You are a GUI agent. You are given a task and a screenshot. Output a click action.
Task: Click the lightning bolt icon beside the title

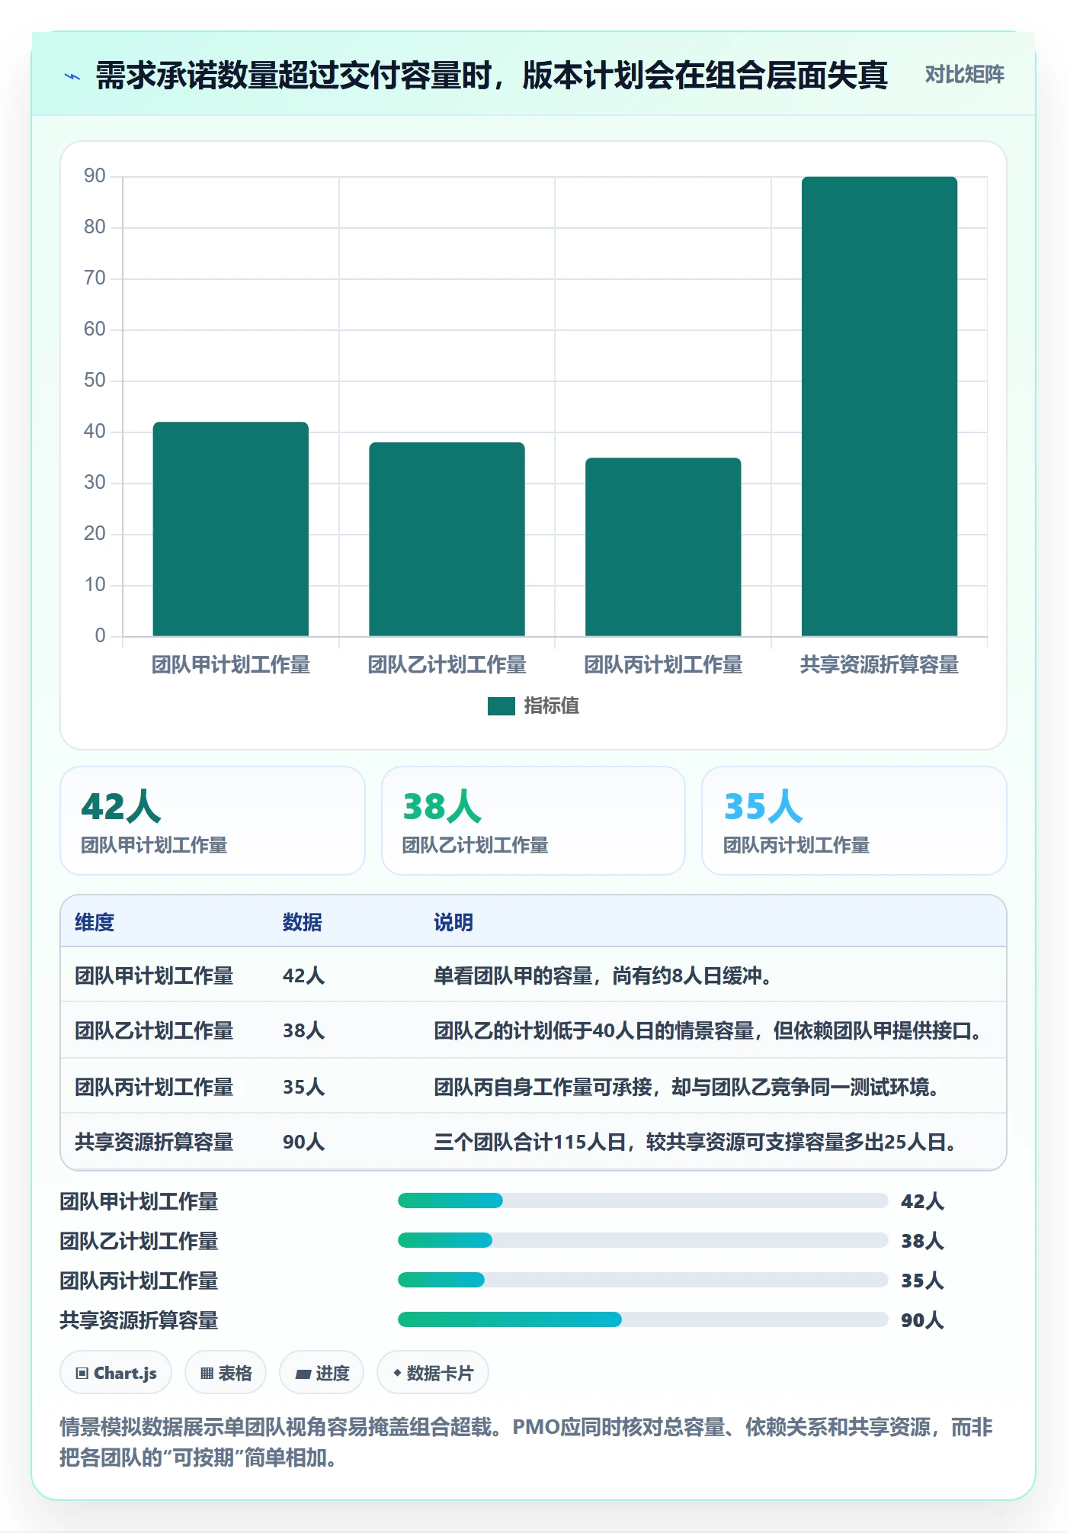(x=72, y=76)
